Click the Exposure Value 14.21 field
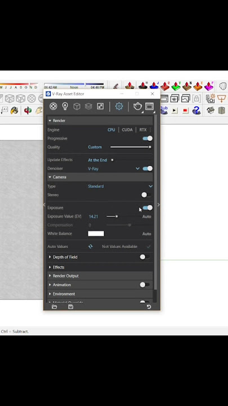 93,217
